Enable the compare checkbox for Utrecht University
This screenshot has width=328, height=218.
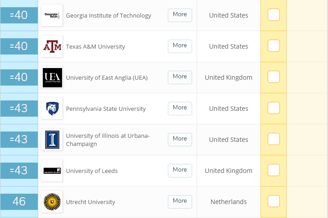click(x=274, y=201)
